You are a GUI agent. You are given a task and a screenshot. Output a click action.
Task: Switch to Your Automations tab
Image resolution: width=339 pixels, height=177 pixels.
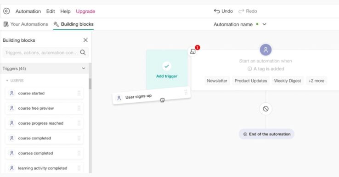pos(26,24)
